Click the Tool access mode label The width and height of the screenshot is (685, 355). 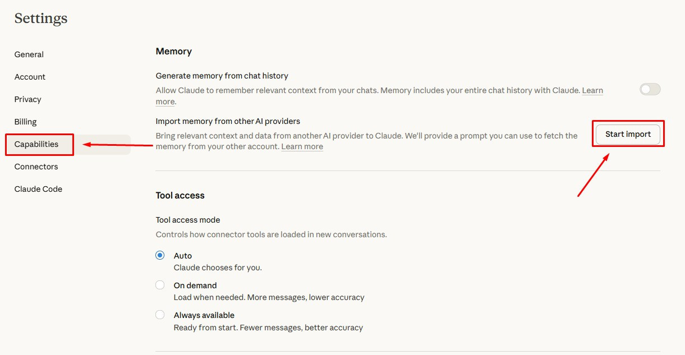pos(188,220)
